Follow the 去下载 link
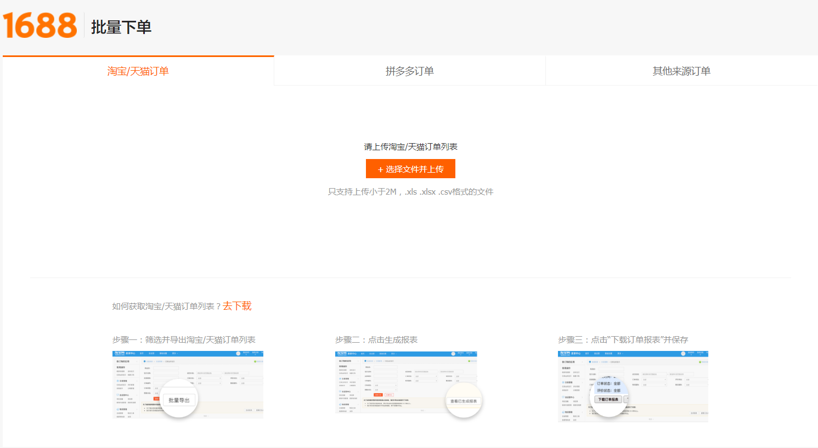Screen dimensions: 818x448 coord(237,306)
